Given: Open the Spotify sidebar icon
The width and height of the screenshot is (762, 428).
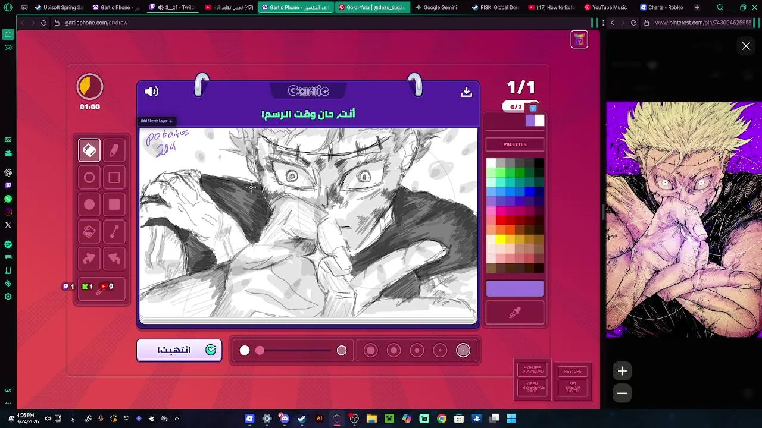Looking at the screenshot, I should point(8,244).
